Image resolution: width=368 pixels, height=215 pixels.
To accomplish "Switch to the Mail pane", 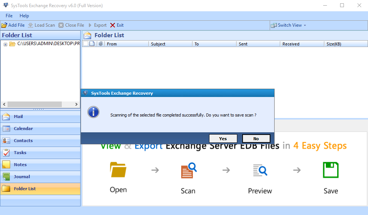I will (x=40, y=117).
